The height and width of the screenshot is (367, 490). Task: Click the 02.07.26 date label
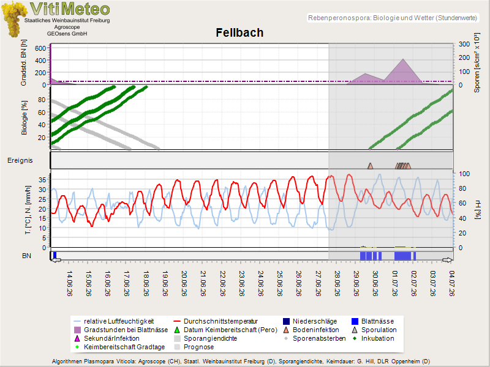pos(414,283)
